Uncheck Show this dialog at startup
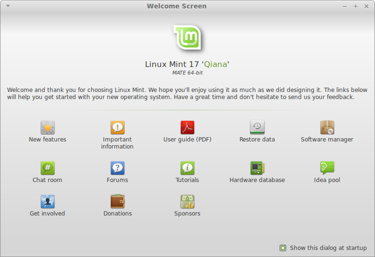This screenshot has width=375, height=257. [x=283, y=248]
